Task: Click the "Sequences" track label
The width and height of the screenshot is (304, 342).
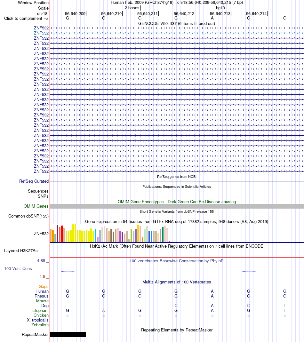Action: pos(38,191)
